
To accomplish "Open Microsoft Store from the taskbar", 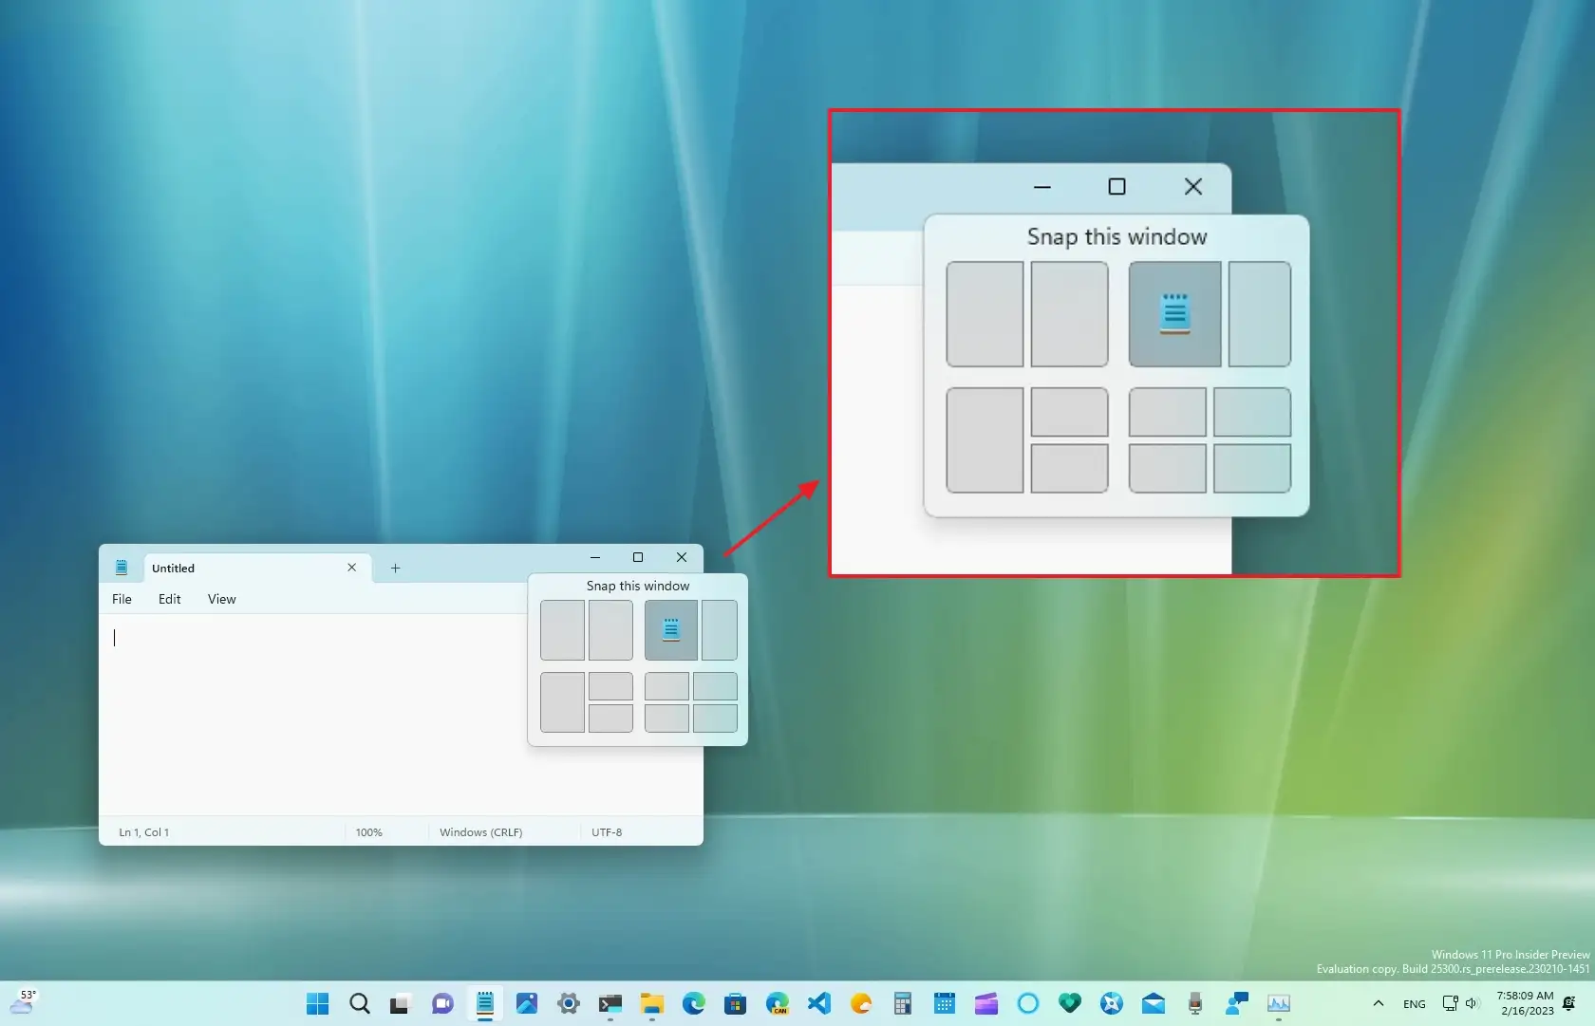I will tap(735, 1003).
